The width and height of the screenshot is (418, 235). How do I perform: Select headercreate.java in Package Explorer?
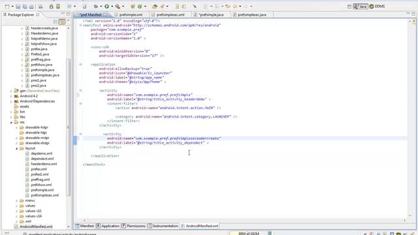[x=44, y=28]
